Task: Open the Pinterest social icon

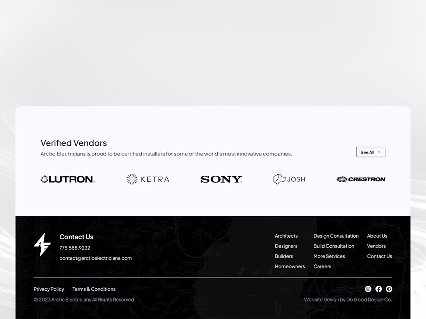Action: [389, 289]
